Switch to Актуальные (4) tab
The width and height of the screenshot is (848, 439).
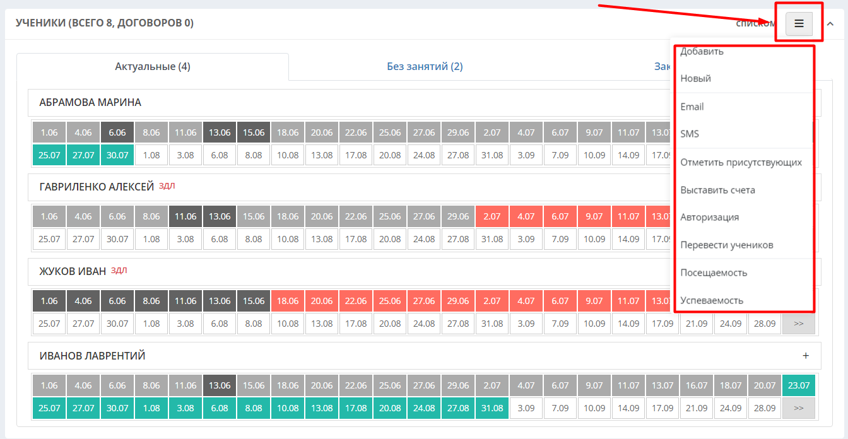click(x=153, y=66)
